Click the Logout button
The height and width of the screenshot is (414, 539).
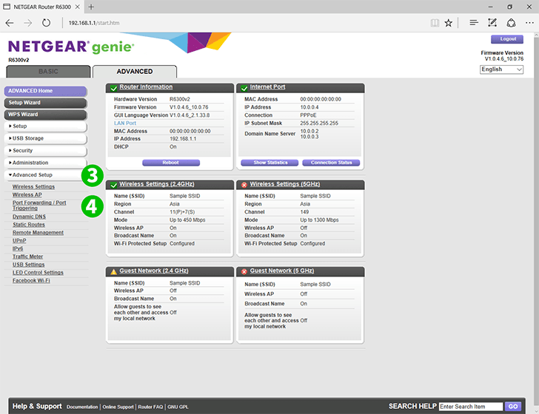(507, 39)
